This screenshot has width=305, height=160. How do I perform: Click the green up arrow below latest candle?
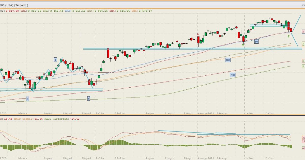pyautogui.click(x=289, y=37)
